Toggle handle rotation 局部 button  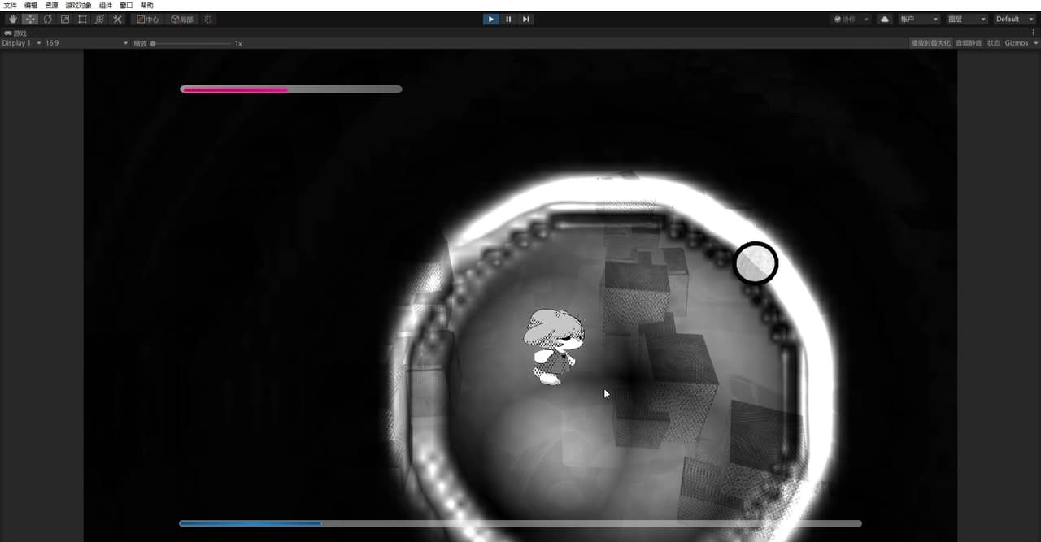coord(182,19)
